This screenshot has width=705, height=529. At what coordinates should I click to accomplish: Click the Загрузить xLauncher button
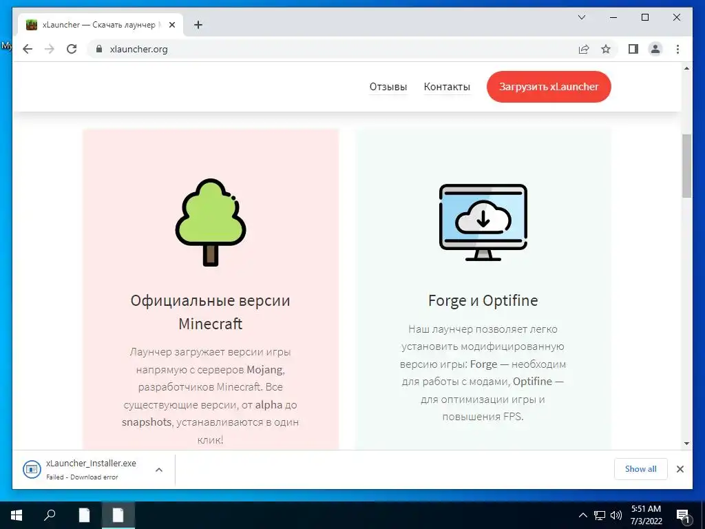549,86
